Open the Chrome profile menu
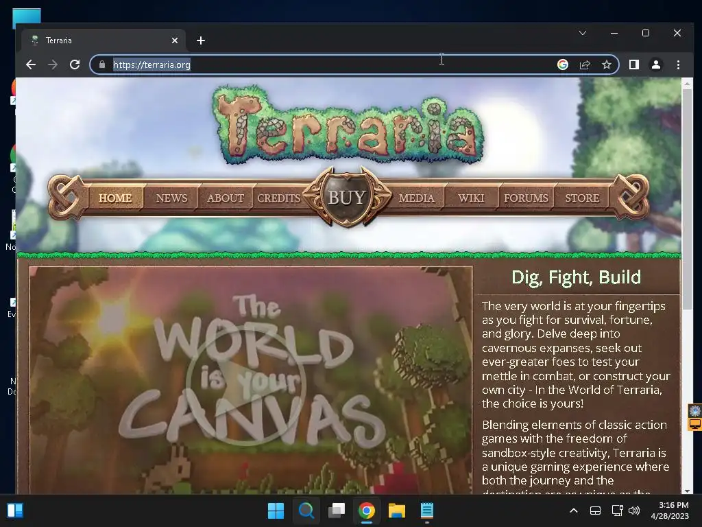 656,65
